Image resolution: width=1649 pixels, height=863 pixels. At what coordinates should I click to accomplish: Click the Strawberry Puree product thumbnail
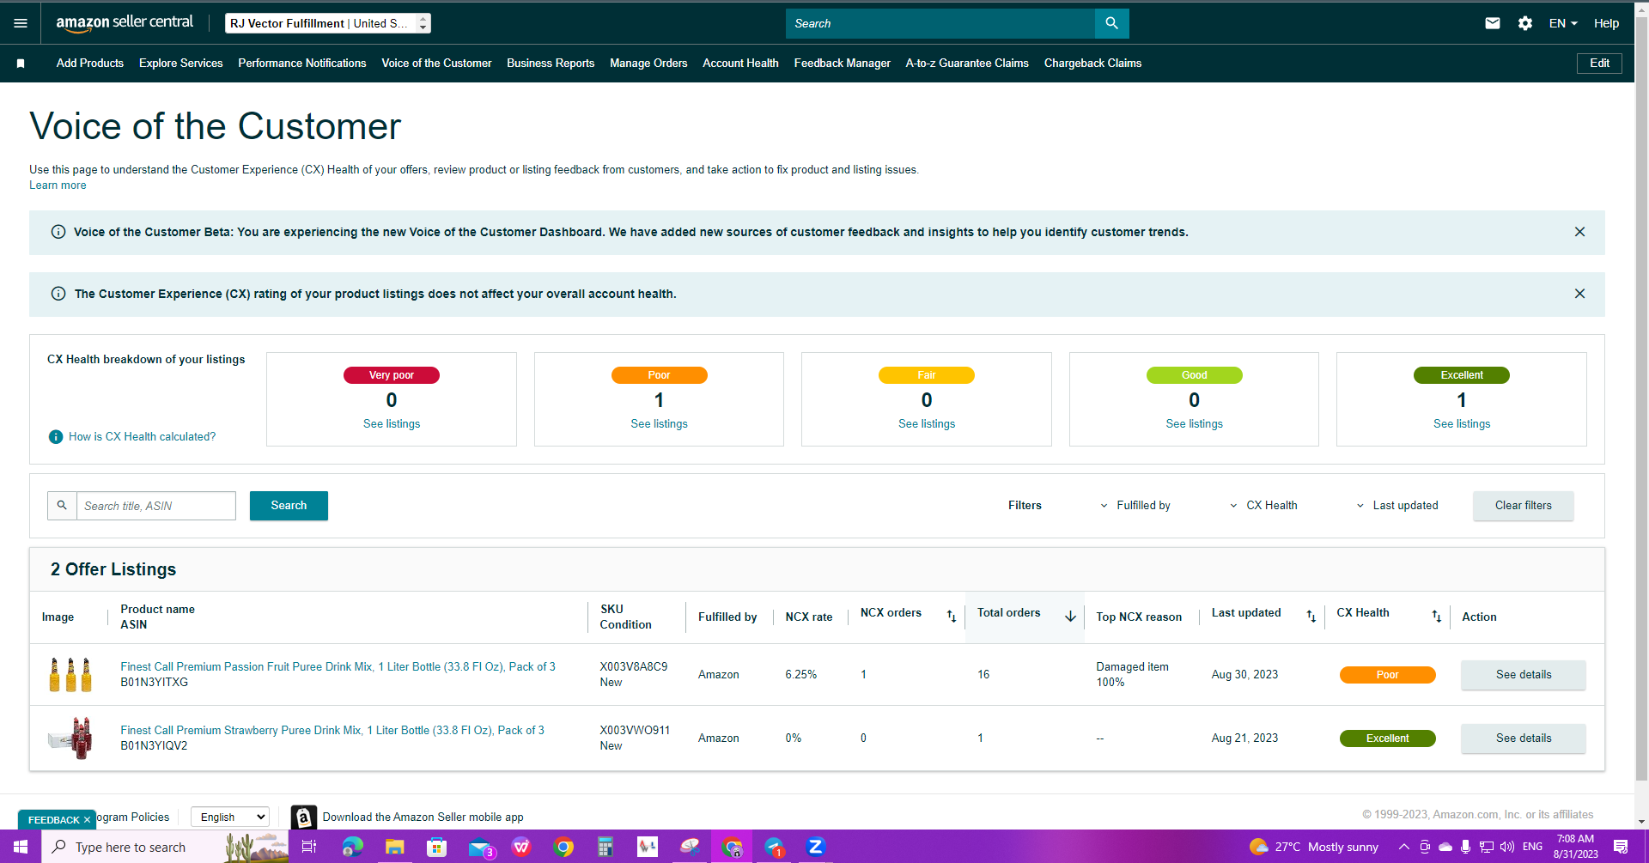70,738
